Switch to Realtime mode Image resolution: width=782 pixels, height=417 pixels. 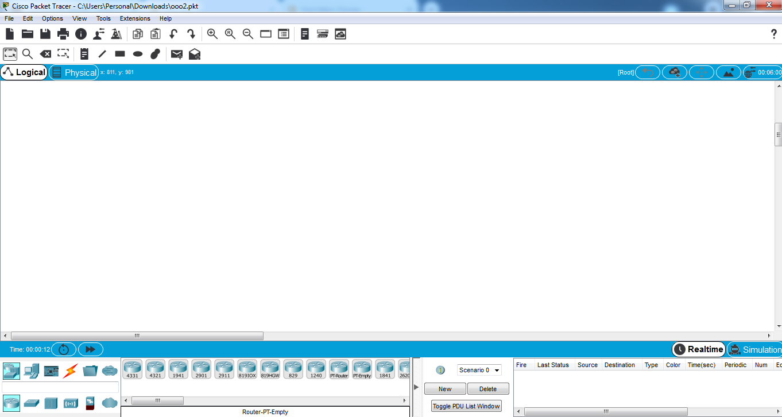coord(699,349)
